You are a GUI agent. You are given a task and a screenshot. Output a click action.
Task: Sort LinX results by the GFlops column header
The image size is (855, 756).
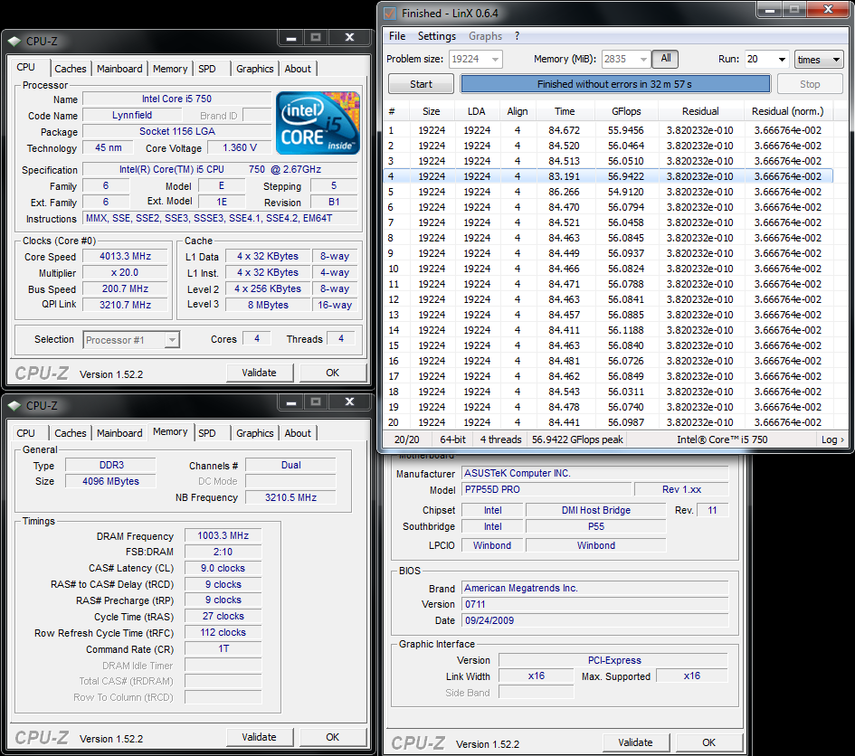tap(626, 111)
